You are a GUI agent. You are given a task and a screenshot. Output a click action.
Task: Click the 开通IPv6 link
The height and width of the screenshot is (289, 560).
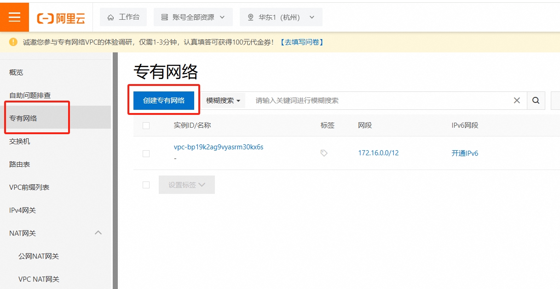464,153
